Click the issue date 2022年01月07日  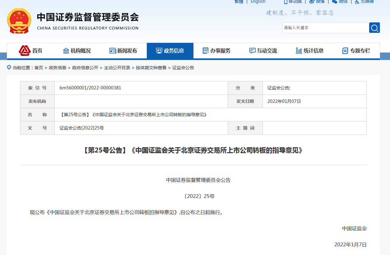pyautogui.click(x=284, y=101)
